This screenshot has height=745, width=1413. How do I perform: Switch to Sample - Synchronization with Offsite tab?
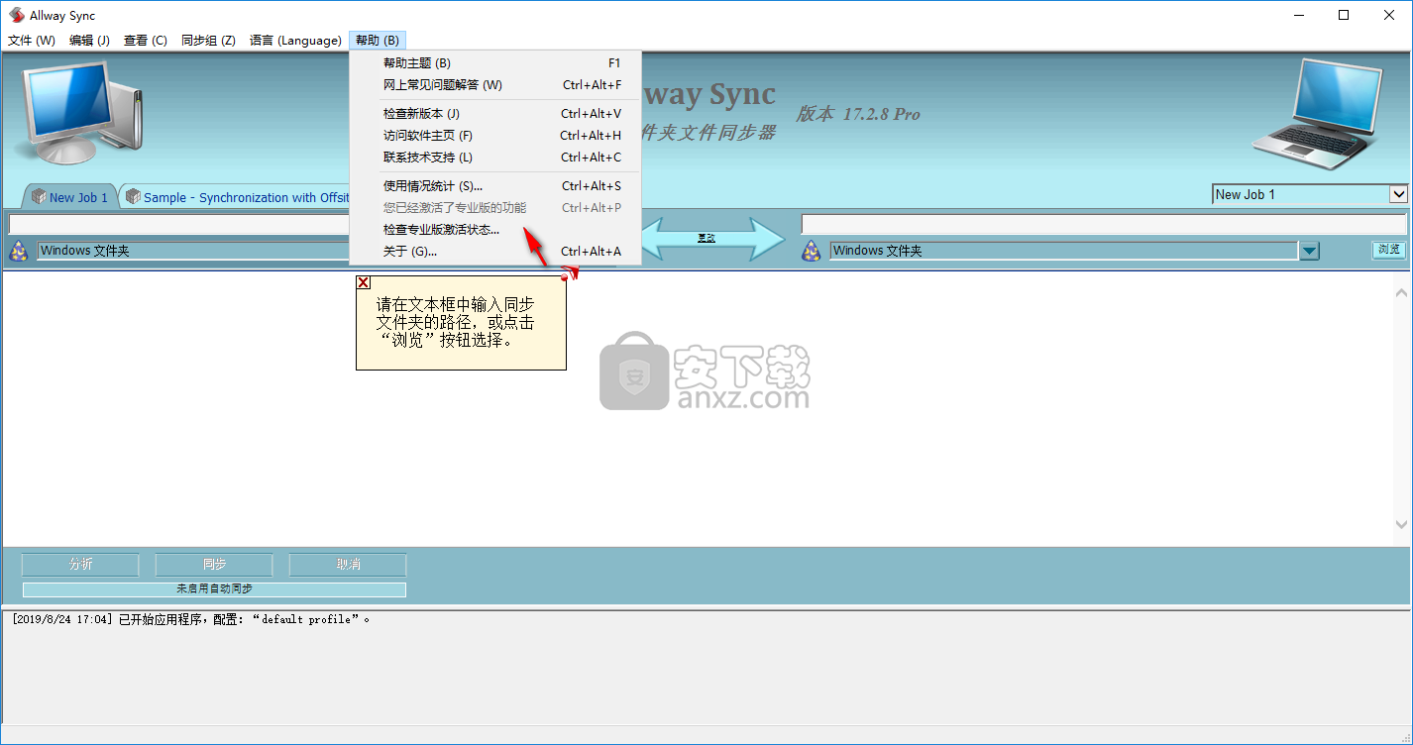pyautogui.click(x=238, y=197)
